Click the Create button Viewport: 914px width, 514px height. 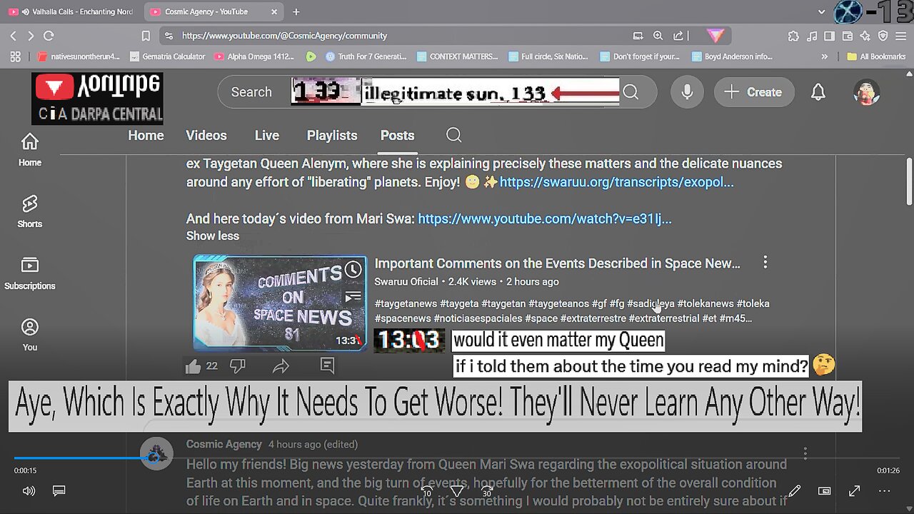pyautogui.click(x=754, y=92)
